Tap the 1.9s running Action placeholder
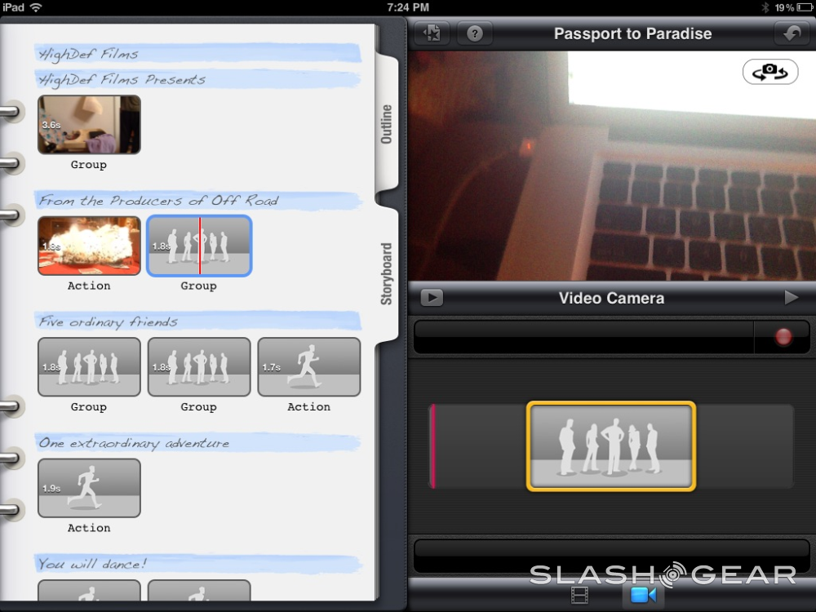 click(x=89, y=488)
